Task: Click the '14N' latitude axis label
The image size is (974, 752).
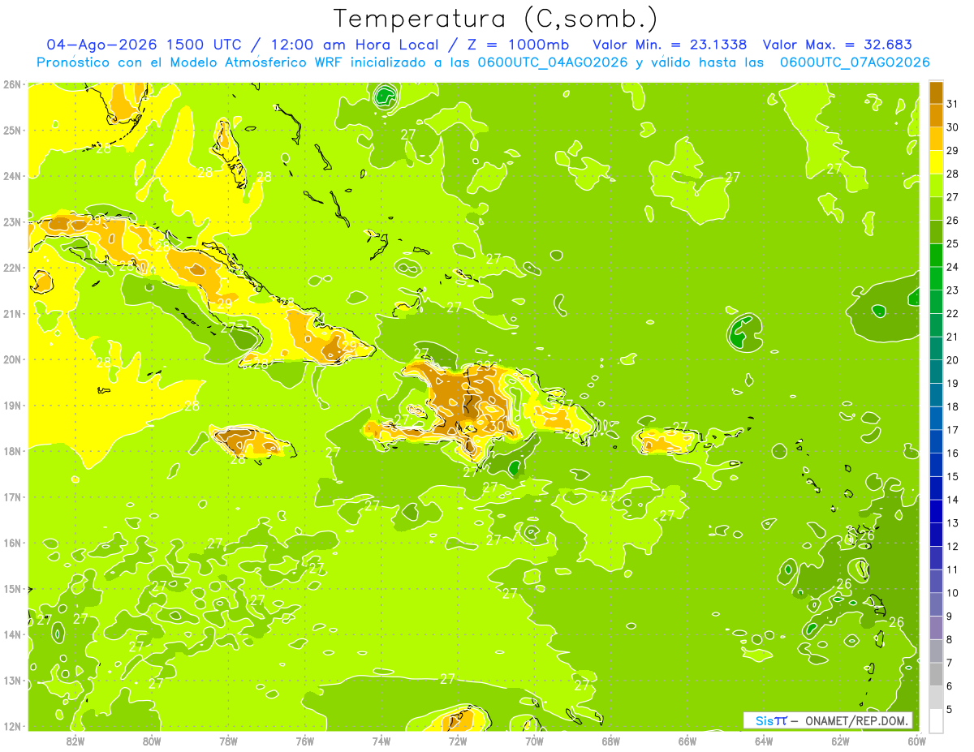Action: pos(11,634)
